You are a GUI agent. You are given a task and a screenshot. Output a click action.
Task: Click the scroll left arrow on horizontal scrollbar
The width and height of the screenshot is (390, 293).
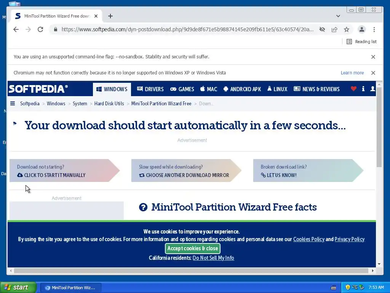point(11,270)
